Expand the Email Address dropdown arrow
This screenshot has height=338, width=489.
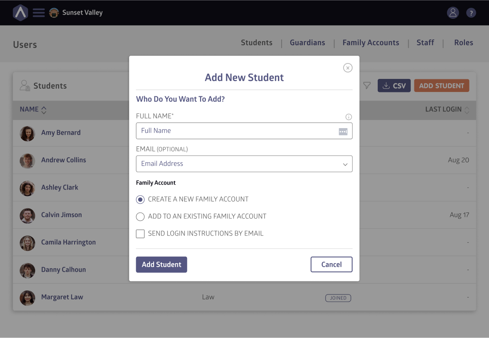coord(345,164)
